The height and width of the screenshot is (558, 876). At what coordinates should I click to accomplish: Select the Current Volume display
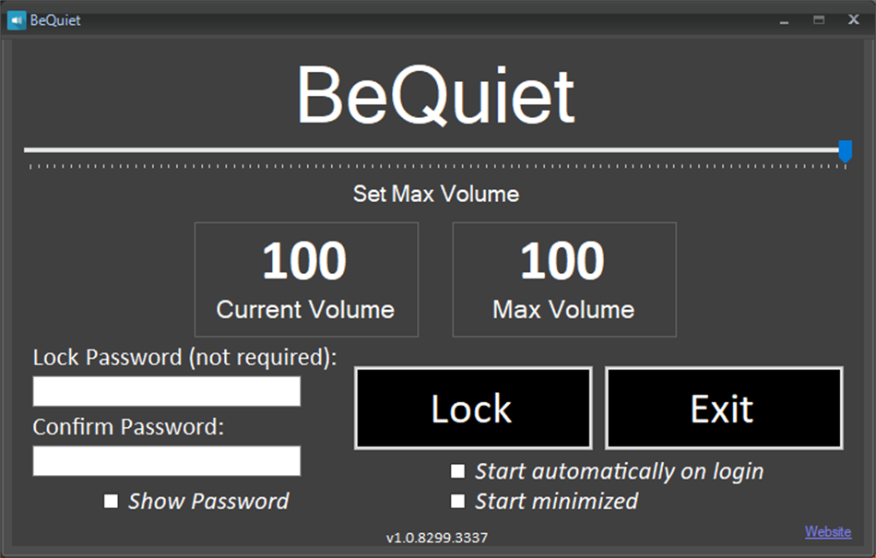point(306,279)
